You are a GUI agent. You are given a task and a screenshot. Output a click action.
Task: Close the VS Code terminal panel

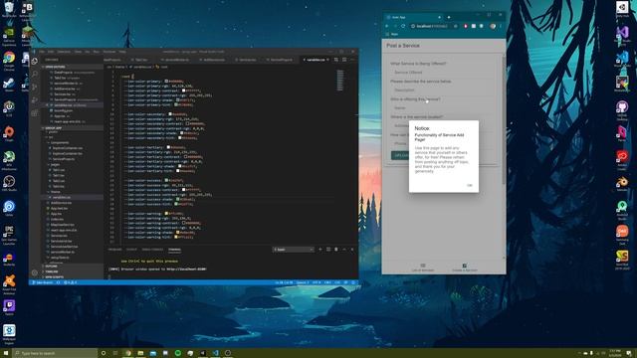tap(352, 250)
